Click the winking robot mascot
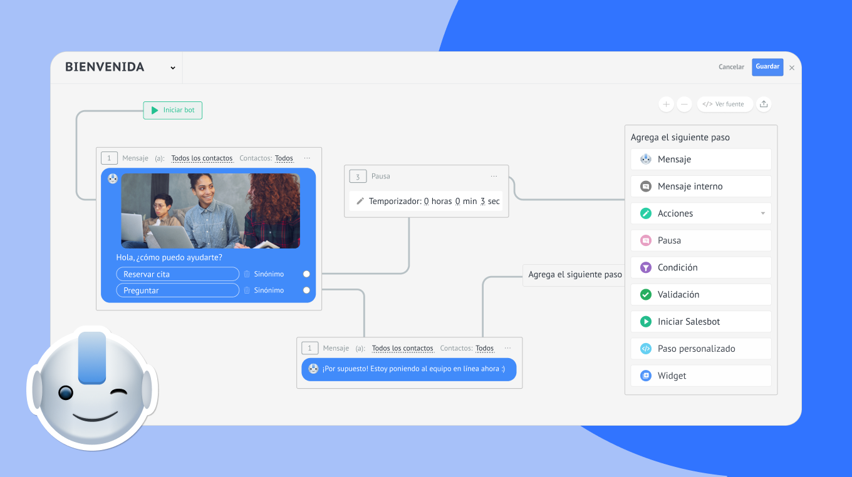852x477 pixels. [x=92, y=387]
